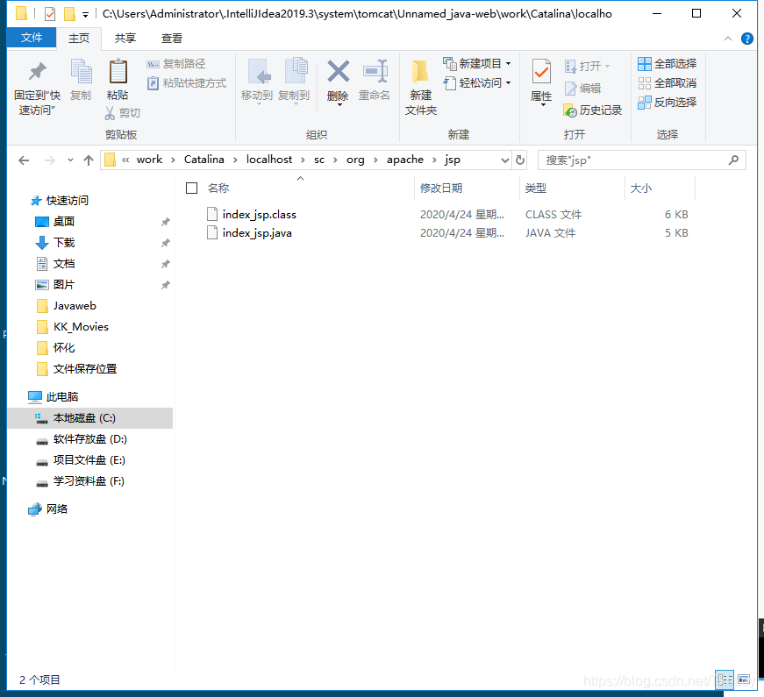764x697 pixels.
Task: Select Quick Access (快速访问) in sidebar
Action: click(x=68, y=200)
